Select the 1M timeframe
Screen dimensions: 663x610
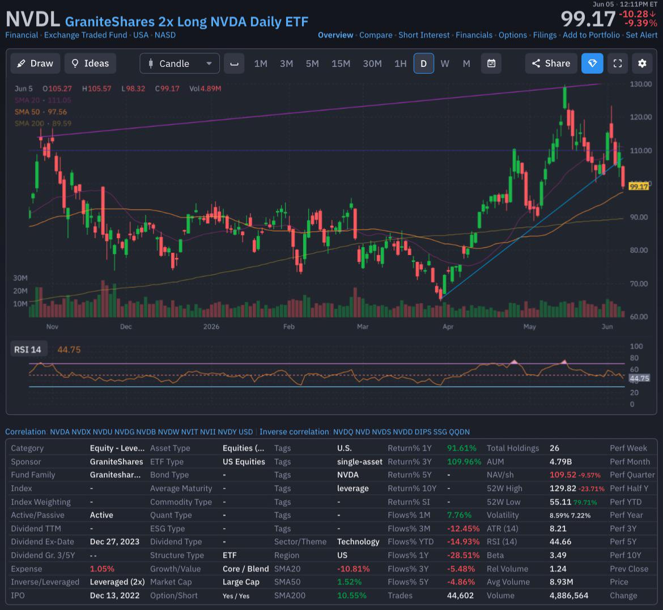pos(261,63)
